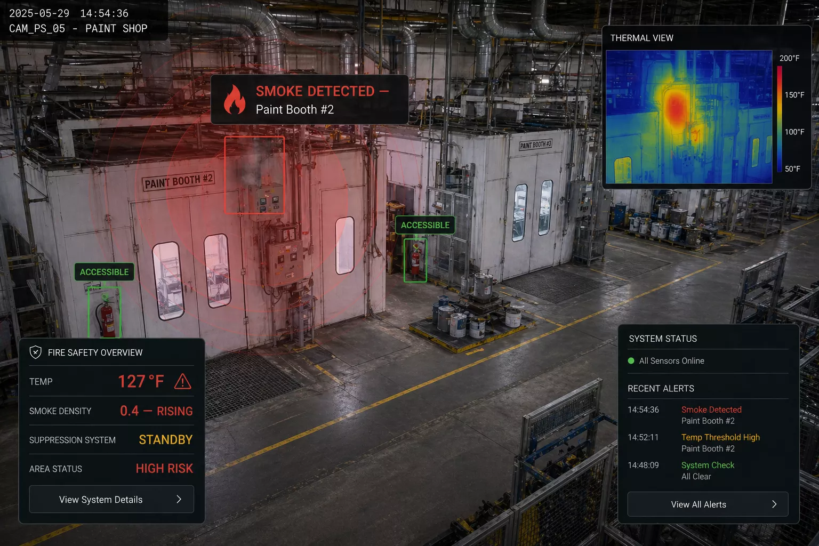Select the Smoke Detected alert entry

[x=708, y=415]
